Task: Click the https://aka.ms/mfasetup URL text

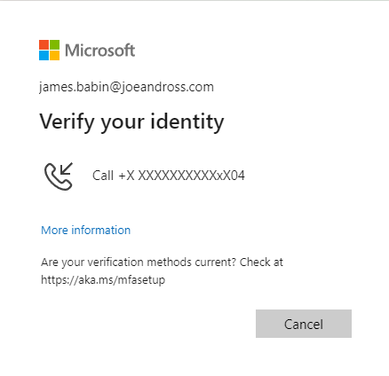Action: [x=103, y=279]
